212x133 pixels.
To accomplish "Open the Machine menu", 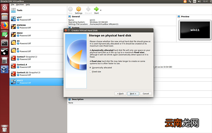I will coord(20,5).
